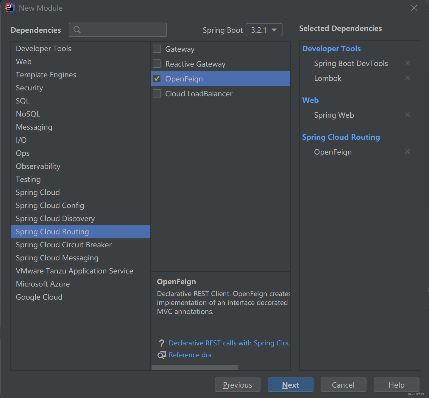Click Spring Web in selected list
Viewport: 429px width, 398px height.
(x=334, y=115)
